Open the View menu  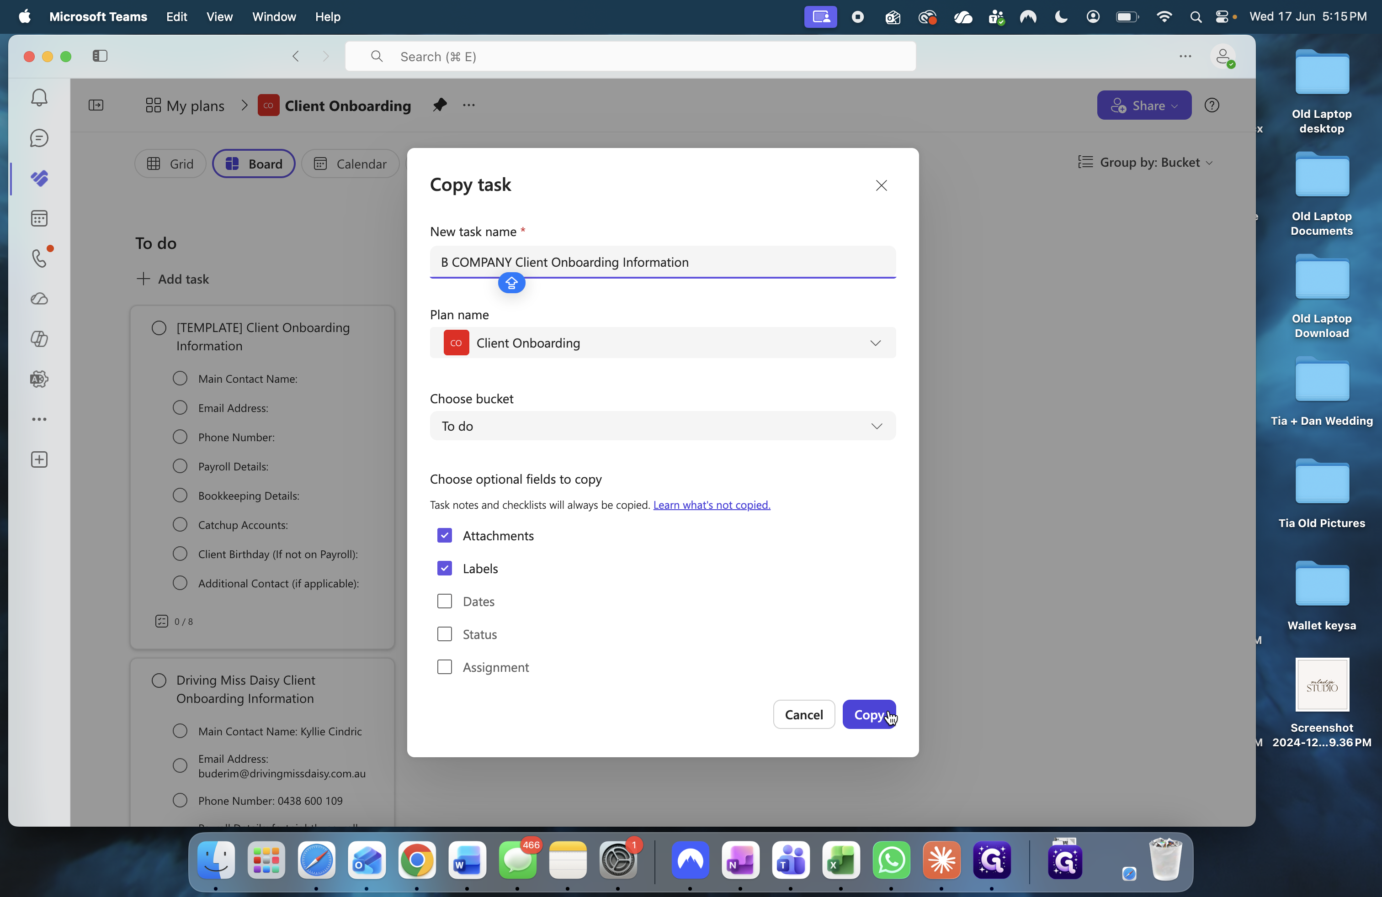coord(219,17)
